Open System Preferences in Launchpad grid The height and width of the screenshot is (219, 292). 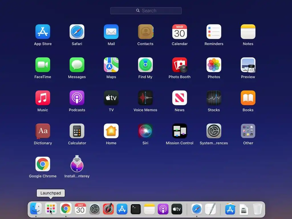click(x=214, y=131)
